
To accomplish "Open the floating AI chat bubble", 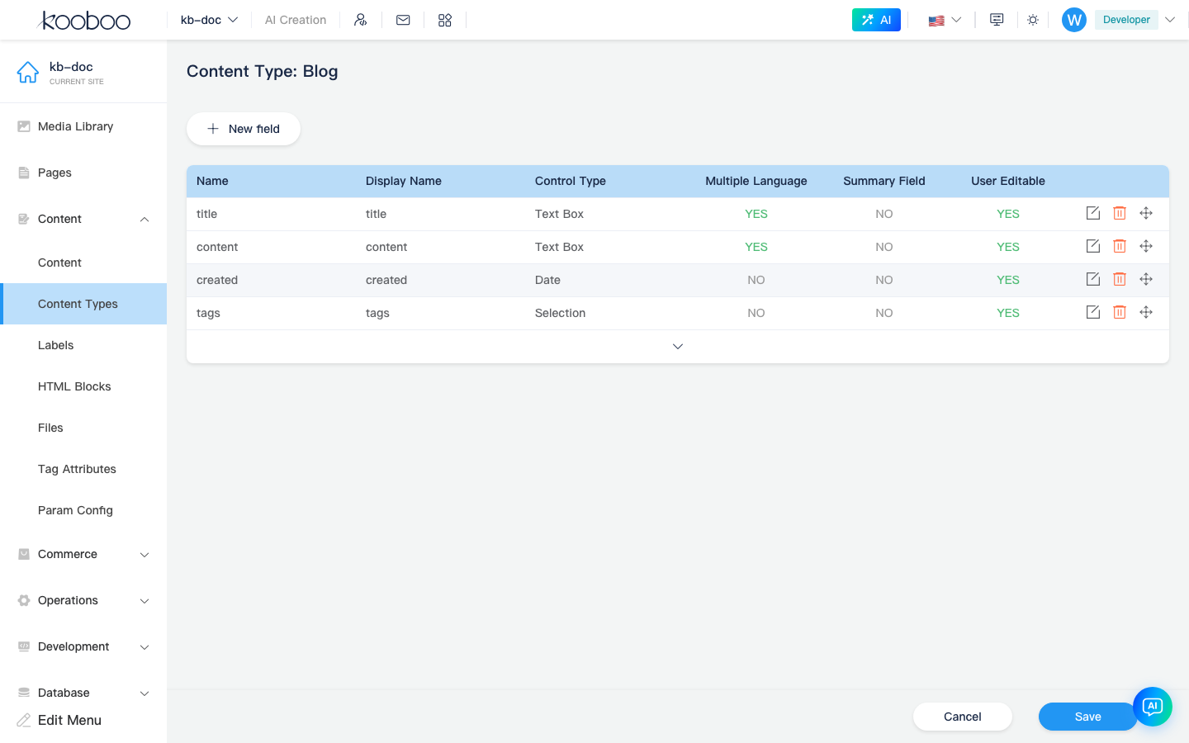I will [x=1153, y=707].
